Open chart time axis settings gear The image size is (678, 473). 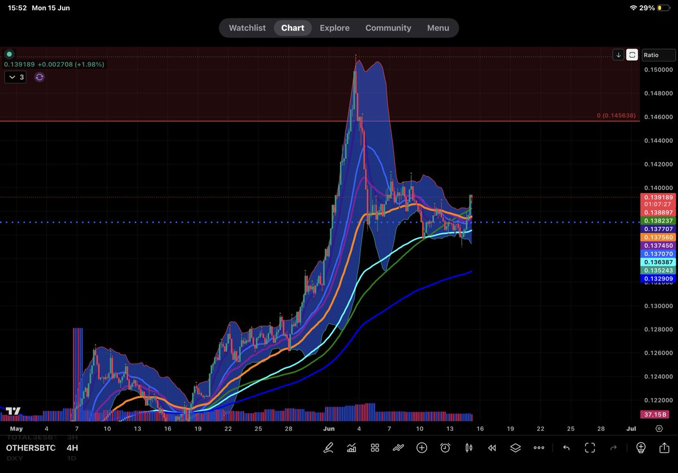click(659, 429)
